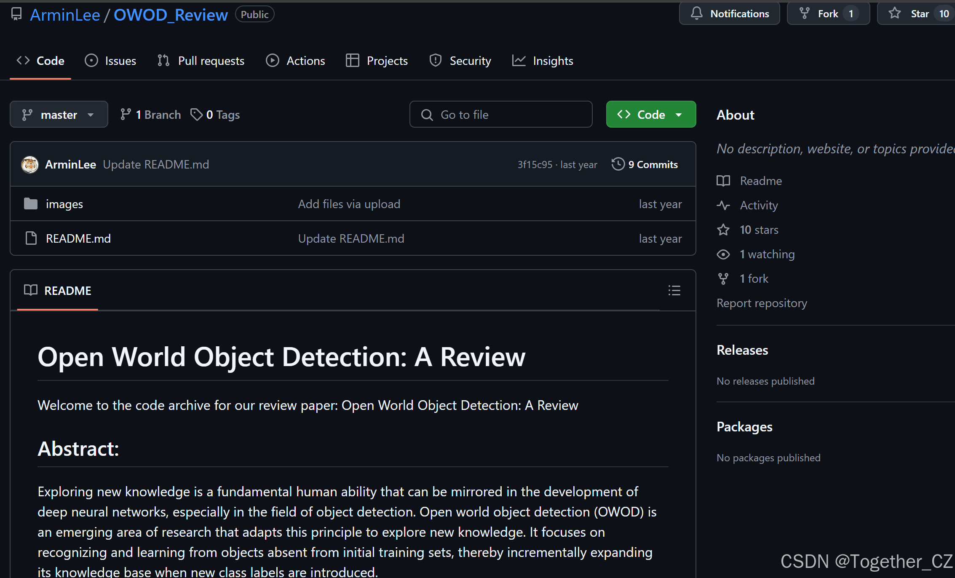Viewport: 955px width, 578px height.
Task: Open the Insights tab
Action: (543, 61)
